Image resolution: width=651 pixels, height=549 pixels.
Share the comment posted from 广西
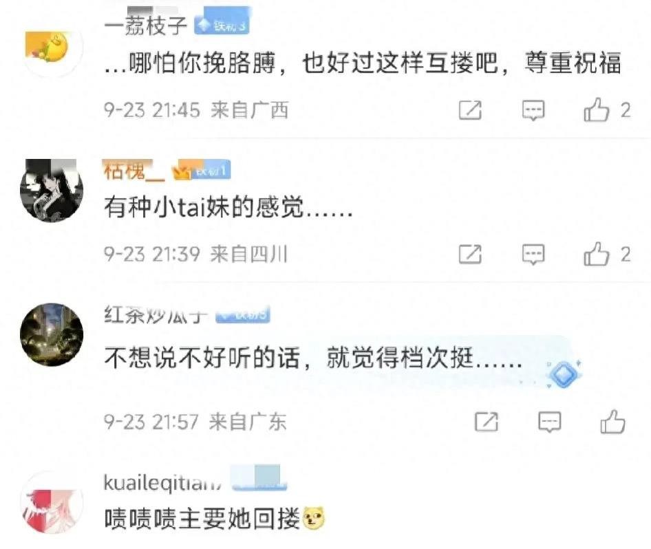[471, 110]
